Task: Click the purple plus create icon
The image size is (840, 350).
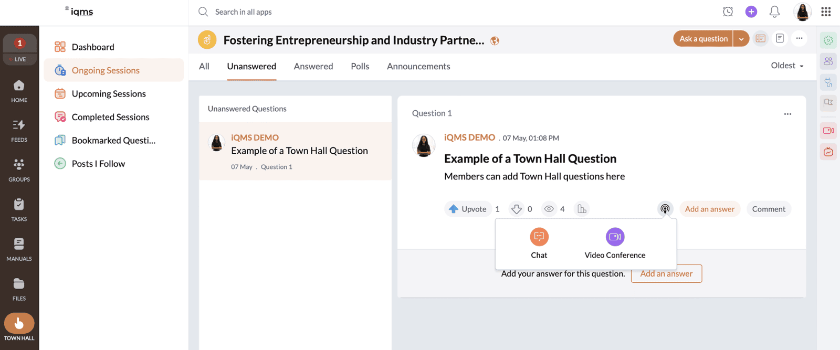Action: pos(751,12)
